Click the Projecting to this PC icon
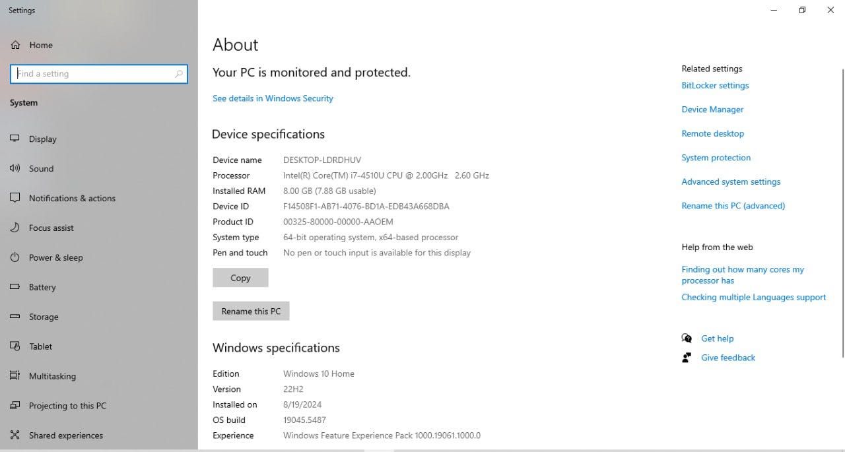 click(15, 406)
